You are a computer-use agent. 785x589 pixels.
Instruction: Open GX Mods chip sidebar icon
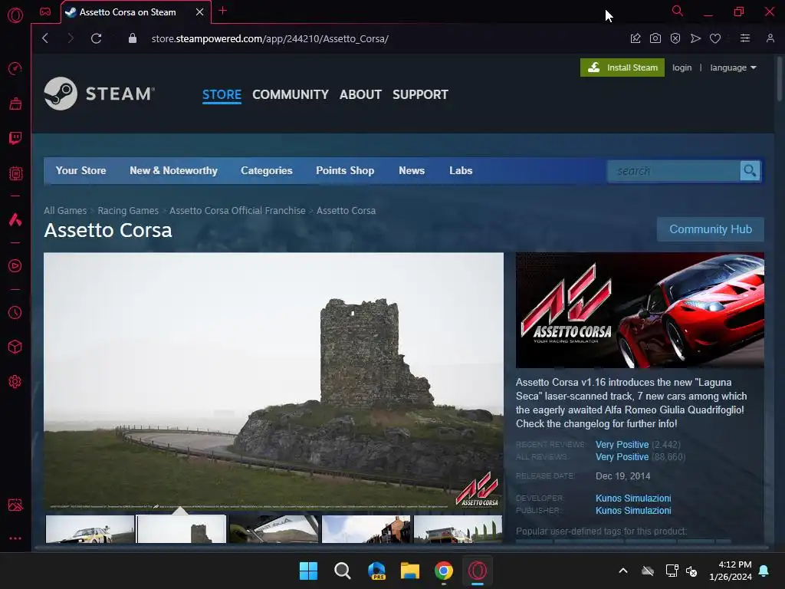coord(15,173)
